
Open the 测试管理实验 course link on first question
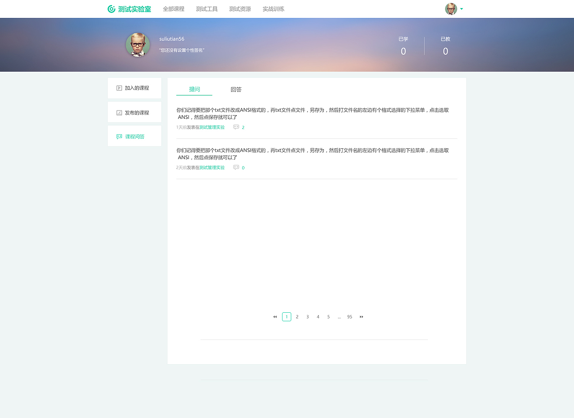click(x=211, y=127)
